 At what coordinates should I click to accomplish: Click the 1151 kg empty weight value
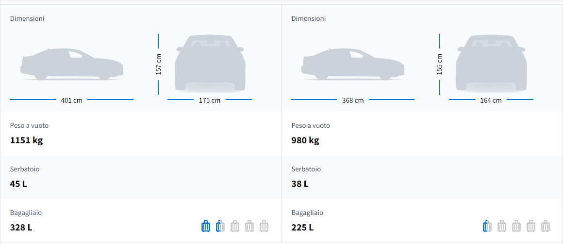coord(27,140)
